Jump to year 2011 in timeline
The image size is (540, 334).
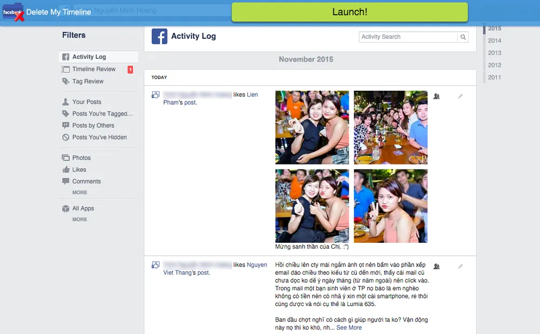(x=495, y=77)
